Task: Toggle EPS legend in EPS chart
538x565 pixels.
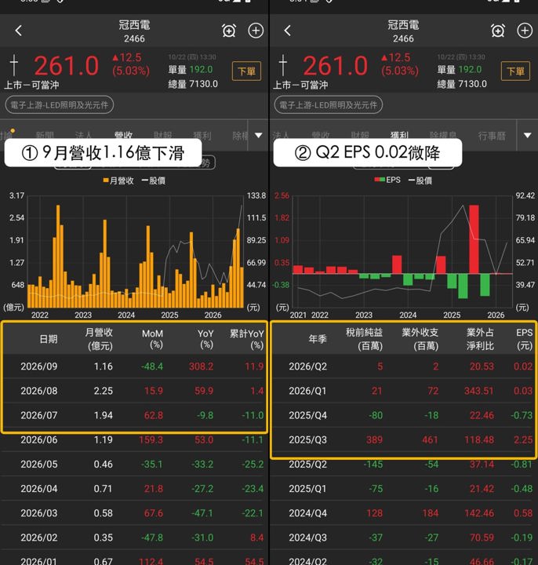Action: click(387, 180)
